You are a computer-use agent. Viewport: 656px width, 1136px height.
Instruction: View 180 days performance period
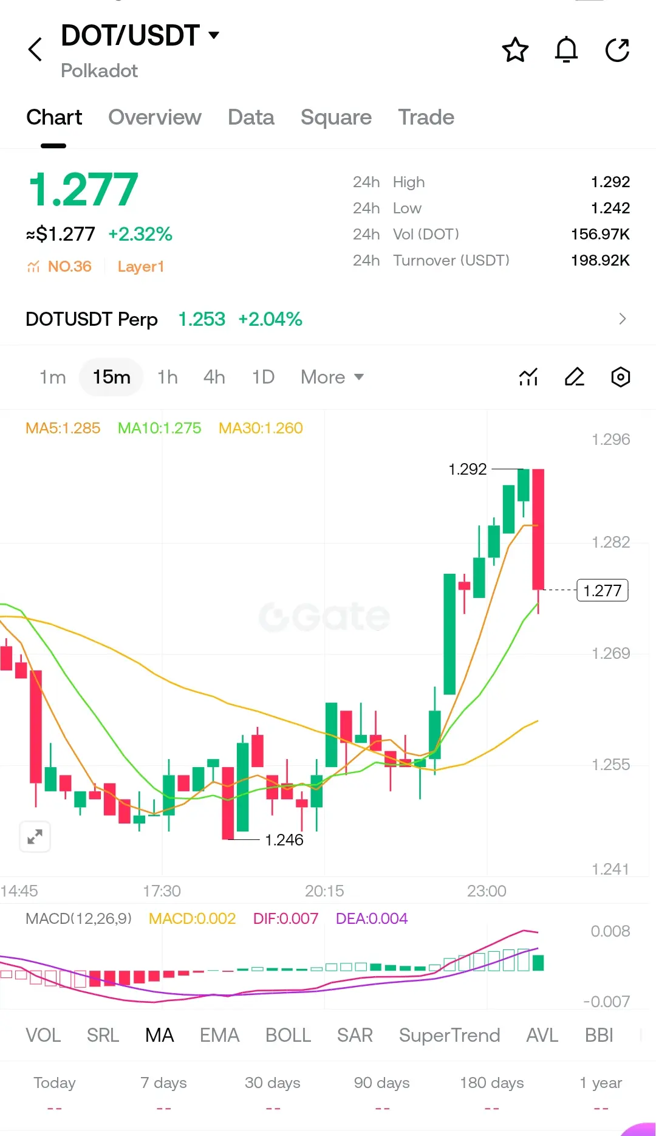(x=492, y=1083)
